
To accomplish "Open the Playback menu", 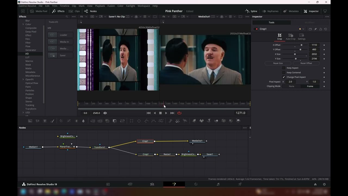I will click(100, 6).
